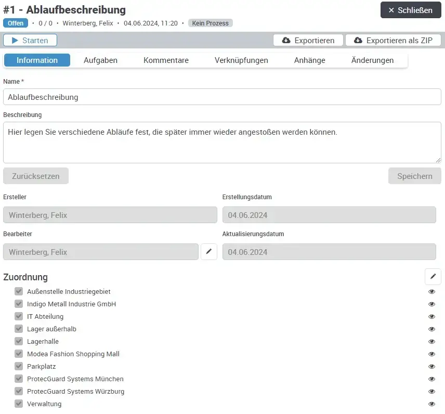The image size is (445, 414).
Task: Toggle the ProtecGuard Systems München checkbox
Action: 19,379
